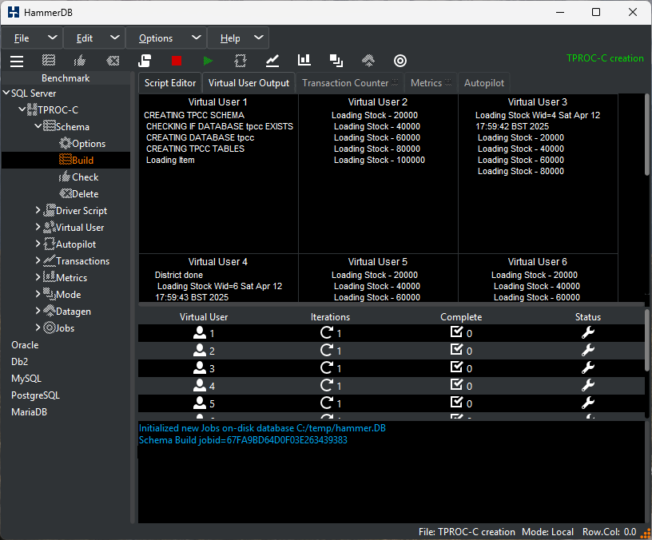Click the Driver Script tree icon
This screenshot has height=540, width=652.
tap(50, 210)
